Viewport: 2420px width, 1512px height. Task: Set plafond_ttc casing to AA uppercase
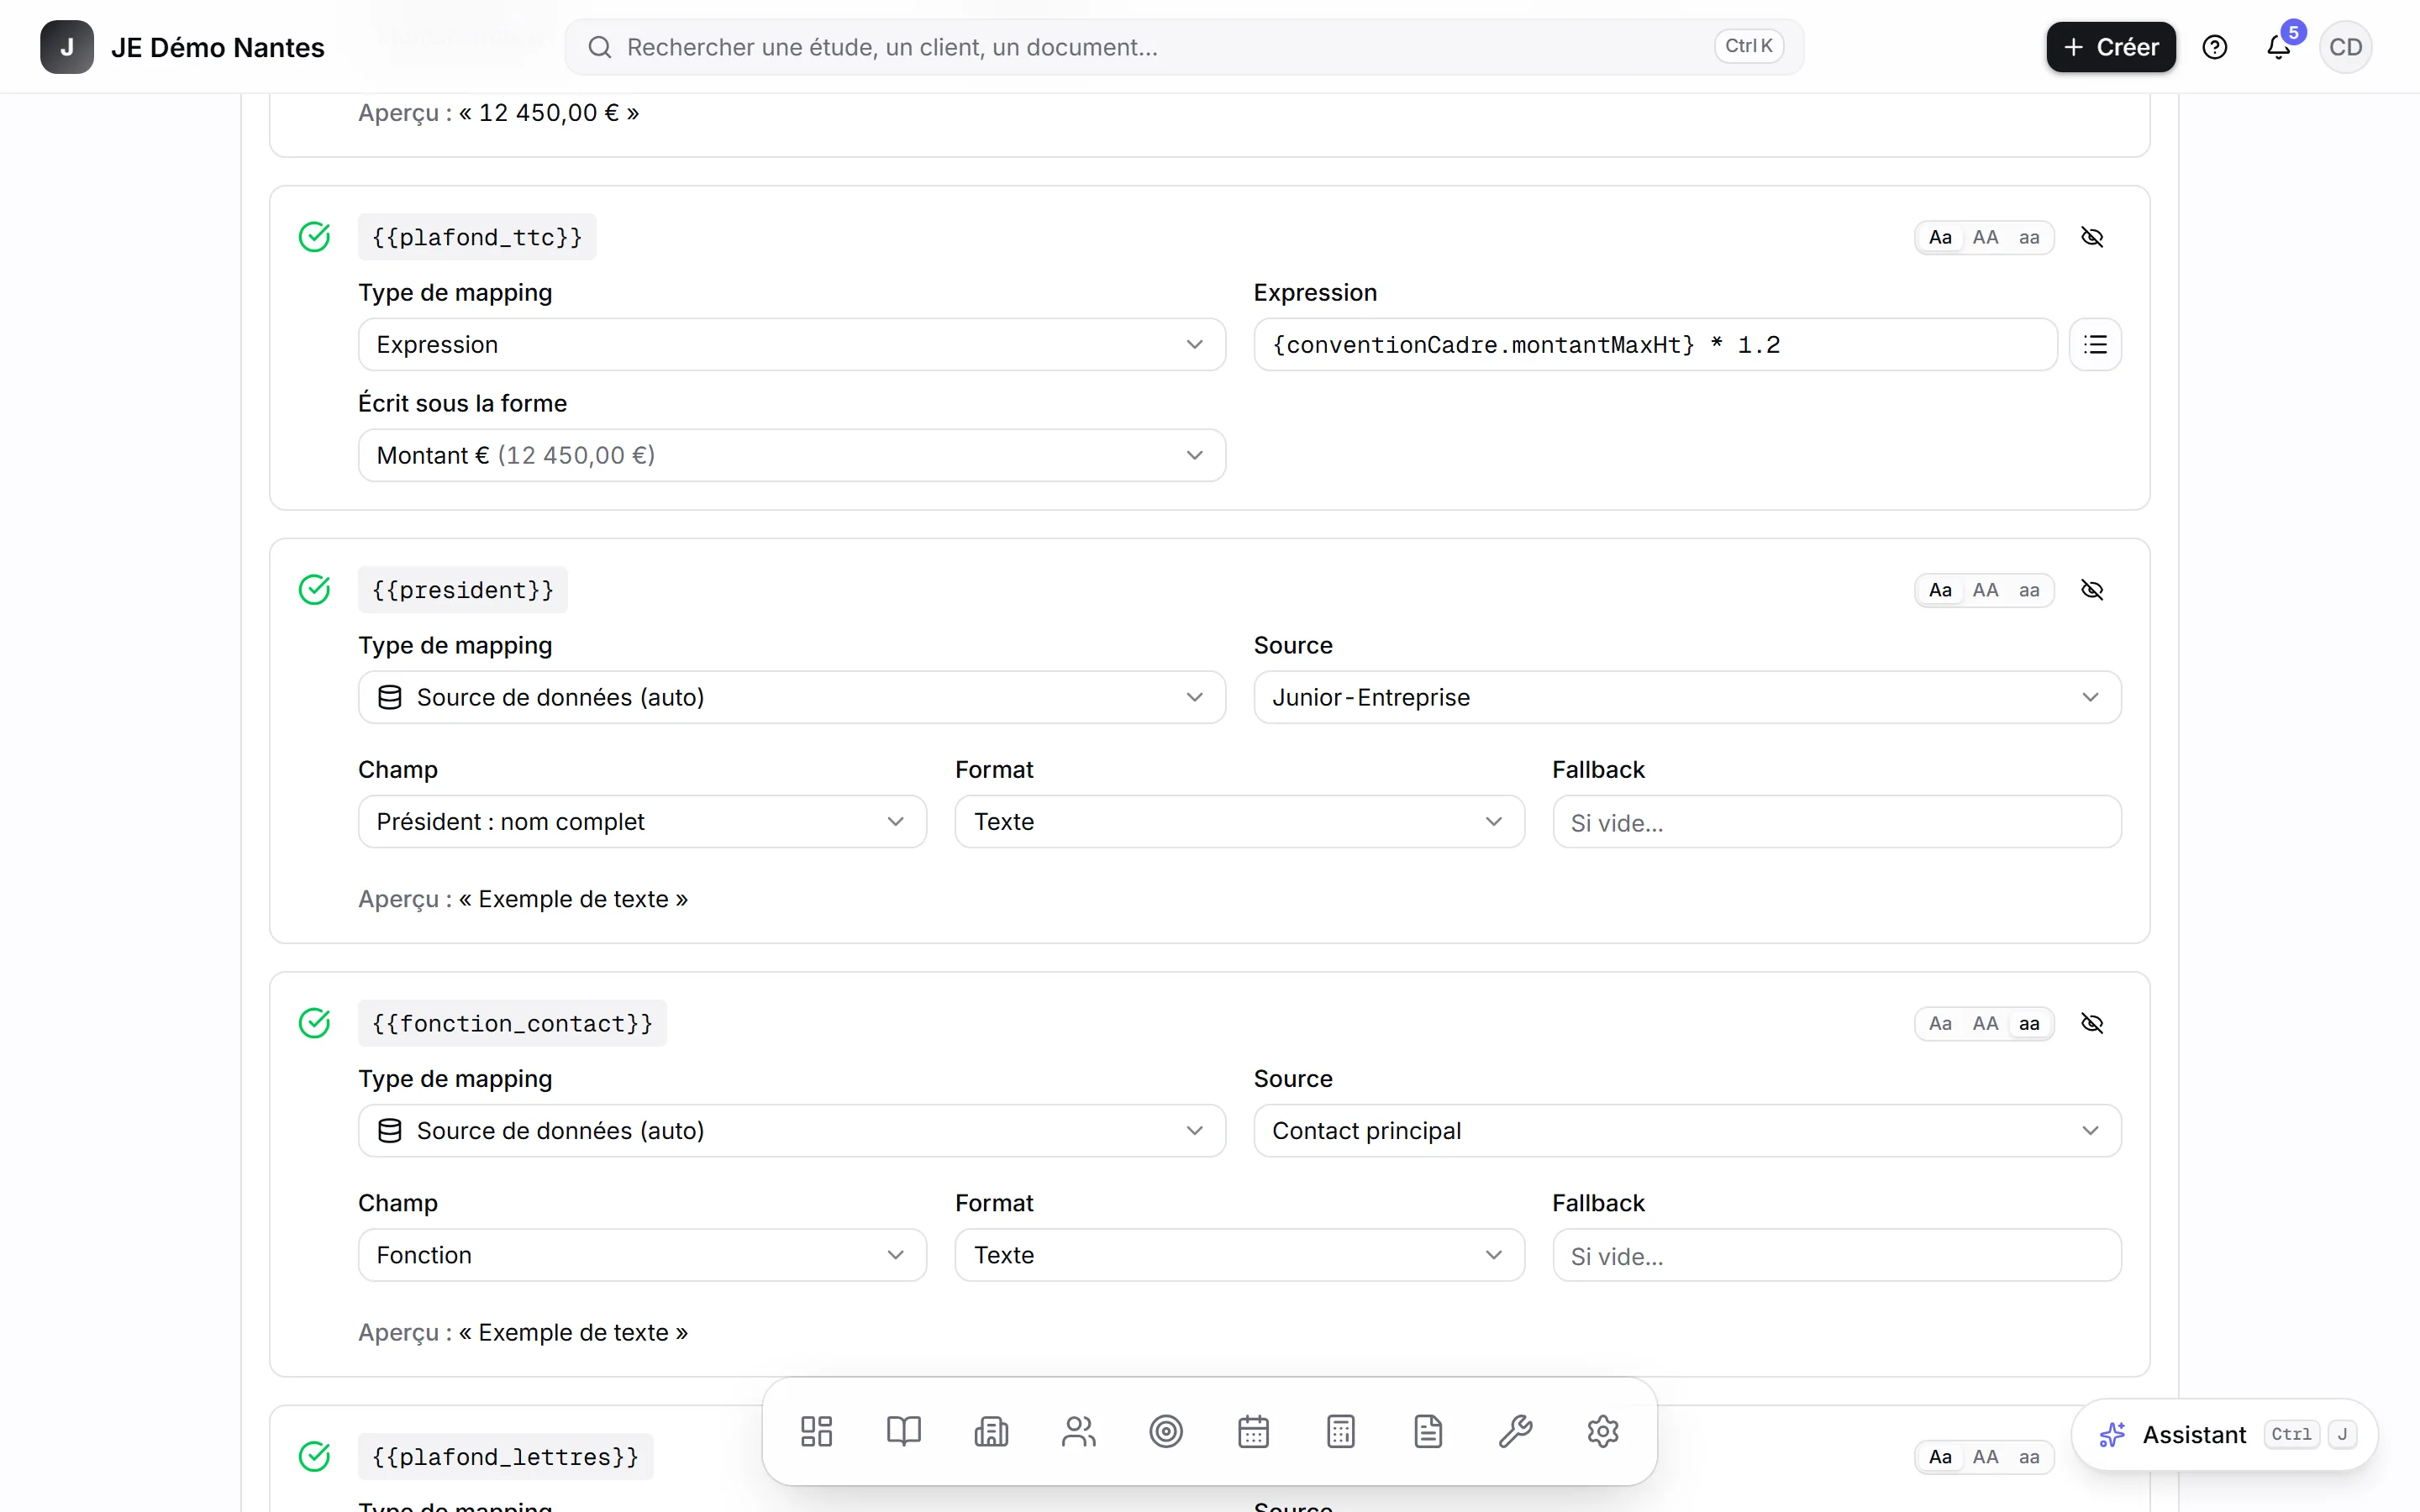[1985, 237]
